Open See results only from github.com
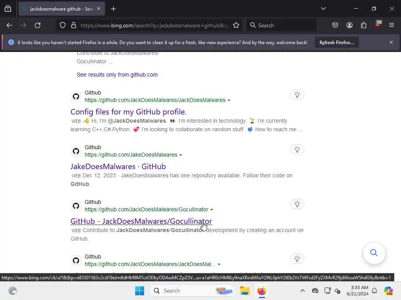 (x=117, y=75)
